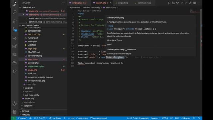213x120 pixels.
Task: Open functions.php in file tree
Action: point(34,34)
